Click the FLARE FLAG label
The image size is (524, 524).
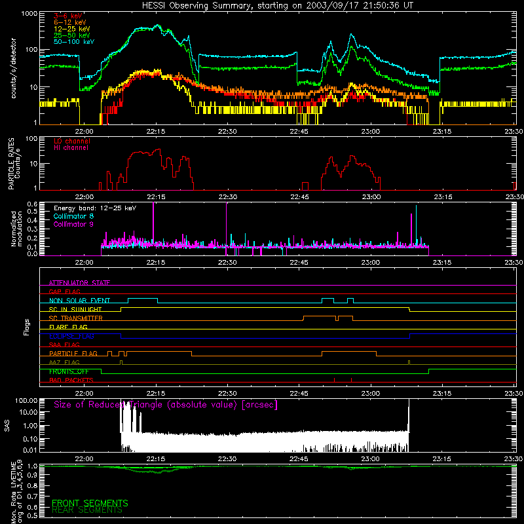coord(68,327)
